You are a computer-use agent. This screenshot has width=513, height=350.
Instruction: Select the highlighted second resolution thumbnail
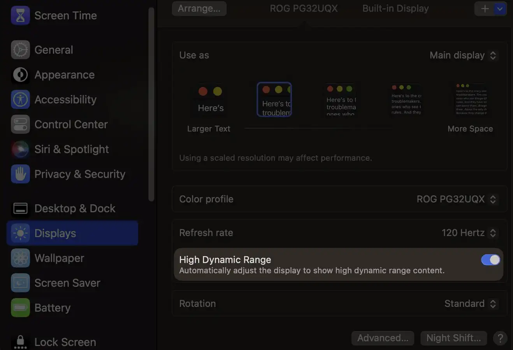[274, 100]
